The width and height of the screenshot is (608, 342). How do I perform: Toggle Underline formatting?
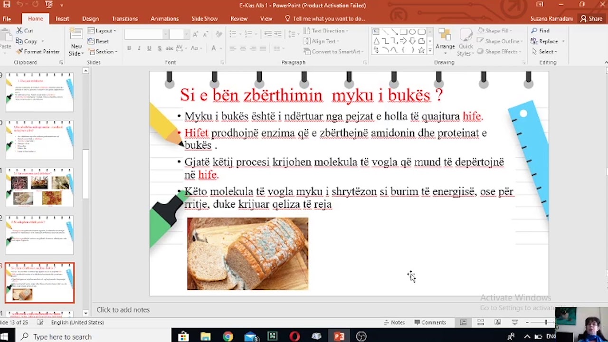pyautogui.click(x=149, y=48)
